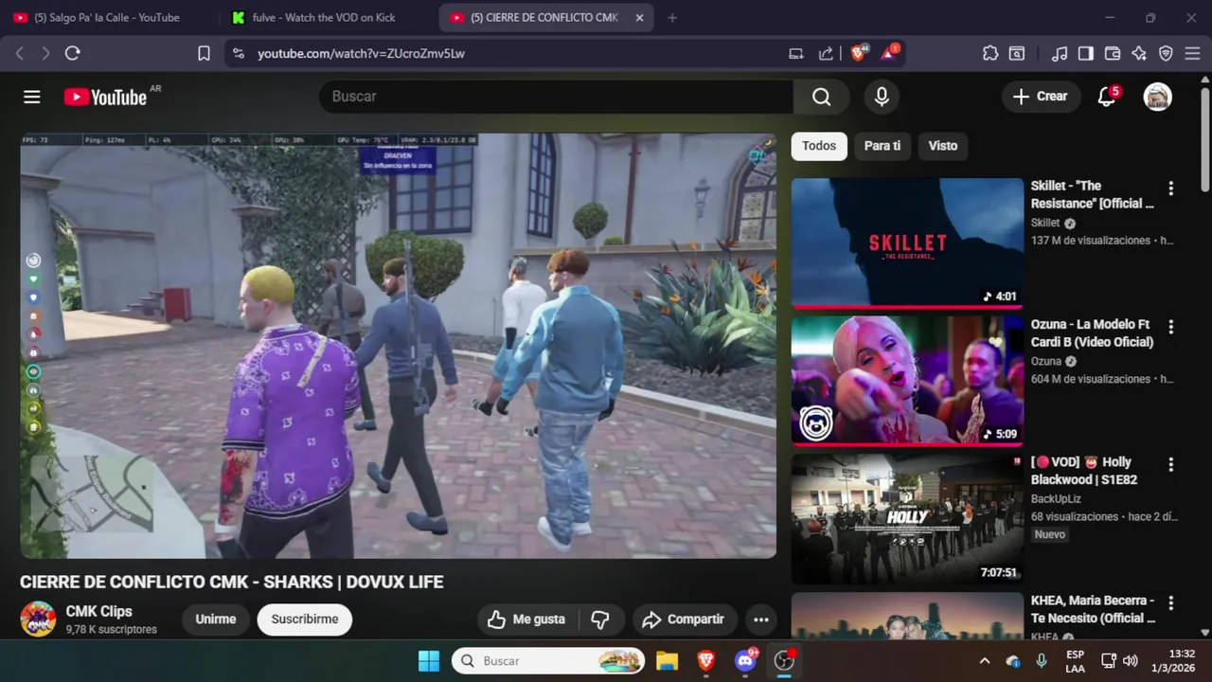Select the Todos filter chip
This screenshot has height=682, width=1212.
819,146
